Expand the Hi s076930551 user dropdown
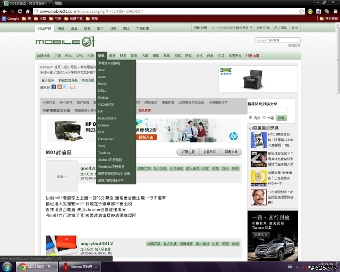The height and width of the screenshot is (272, 340). point(232,28)
